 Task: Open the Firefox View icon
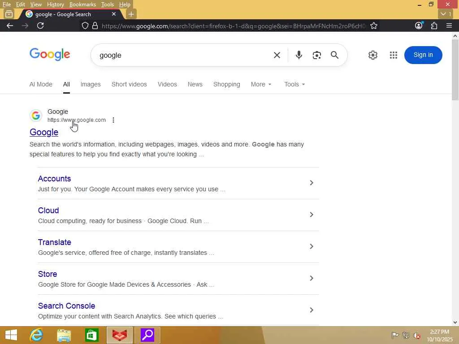click(9, 14)
